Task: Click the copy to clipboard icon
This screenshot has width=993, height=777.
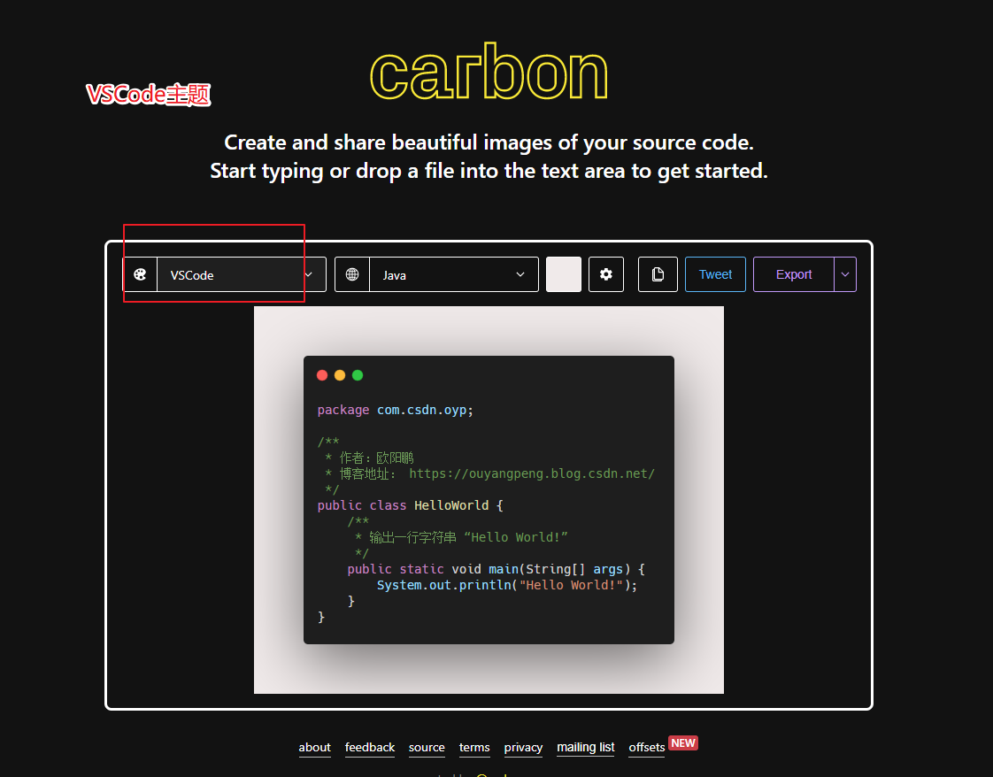Action: [658, 274]
